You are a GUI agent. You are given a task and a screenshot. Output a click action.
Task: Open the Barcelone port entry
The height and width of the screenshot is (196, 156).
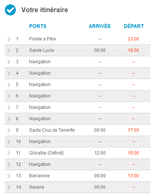click(x=39, y=176)
